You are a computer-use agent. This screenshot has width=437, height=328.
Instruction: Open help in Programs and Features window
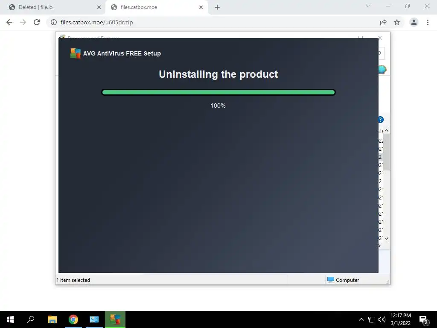381,120
